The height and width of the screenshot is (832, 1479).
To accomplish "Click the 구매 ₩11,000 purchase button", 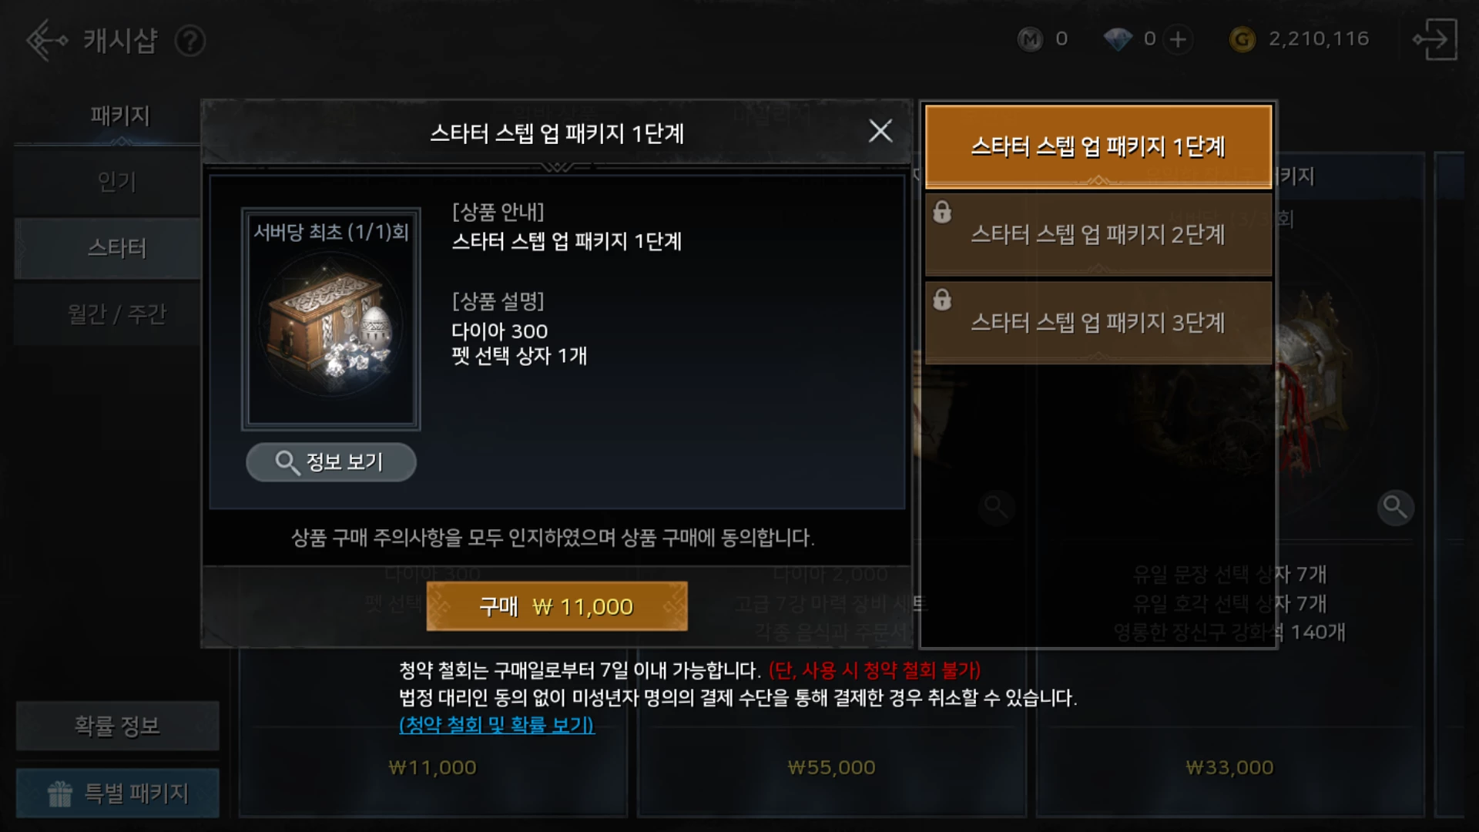I will click(x=557, y=606).
